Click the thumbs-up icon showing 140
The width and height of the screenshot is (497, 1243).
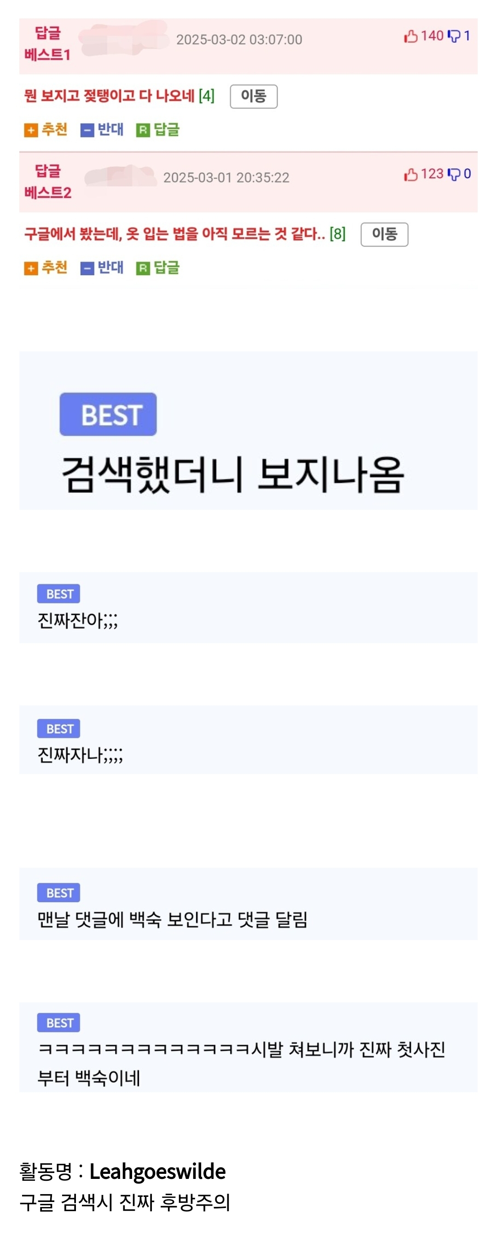pyautogui.click(x=411, y=36)
